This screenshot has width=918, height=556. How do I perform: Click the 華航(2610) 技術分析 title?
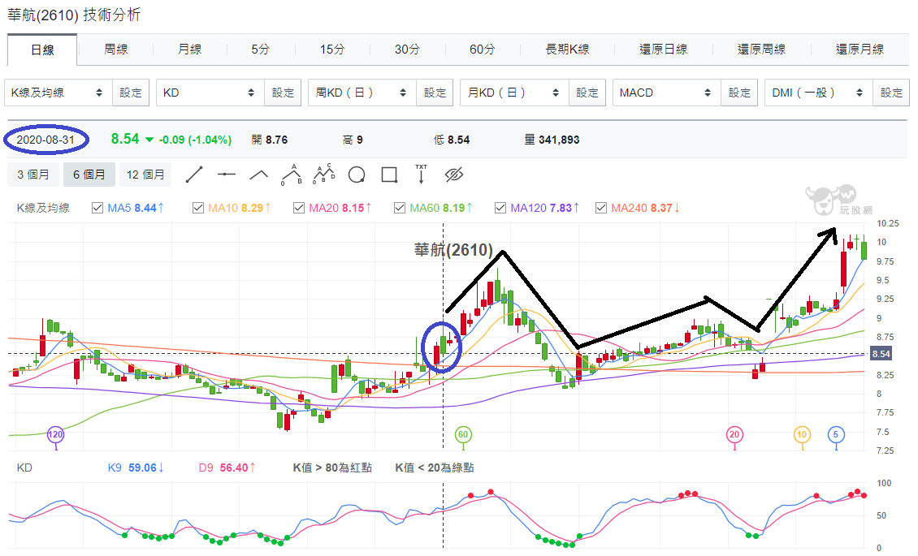tap(75, 15)
